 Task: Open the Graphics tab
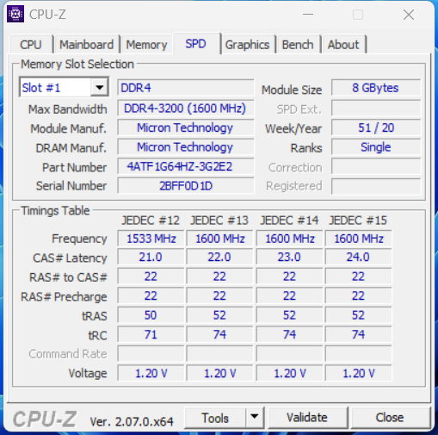(x=247, y=45)
